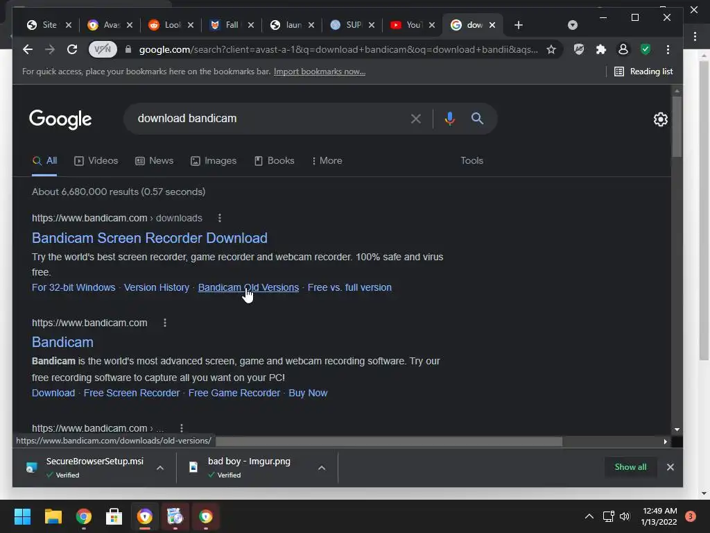Close the 'dow' Google search tab
Viewport: 710px width, 533px height.
point(492,25)
